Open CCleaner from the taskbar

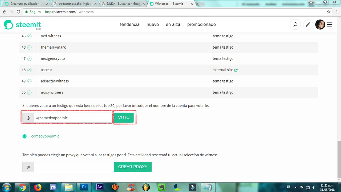(131, 187)
